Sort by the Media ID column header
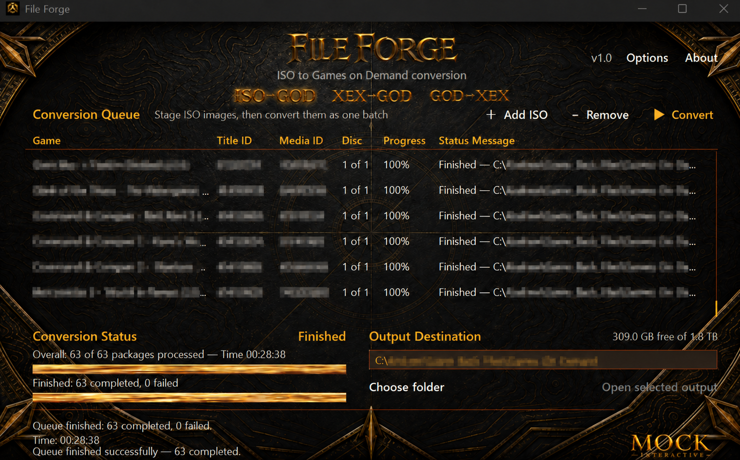 (301, 141)
